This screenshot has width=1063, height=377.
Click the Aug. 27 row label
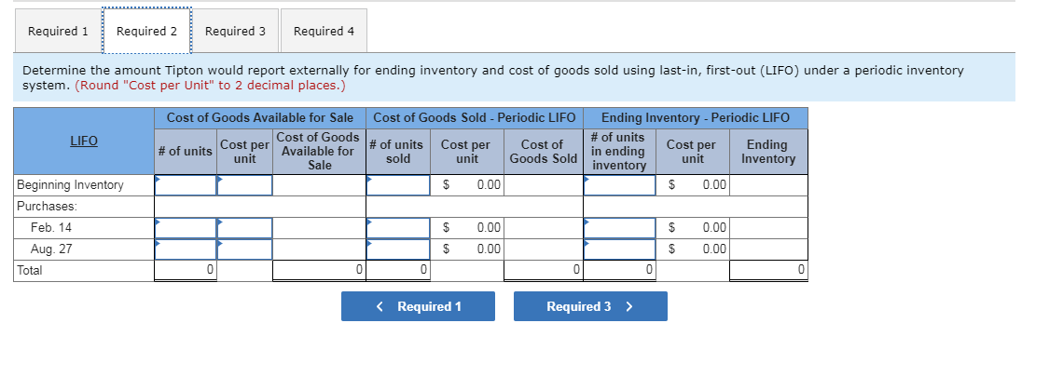tap(51, 249)
